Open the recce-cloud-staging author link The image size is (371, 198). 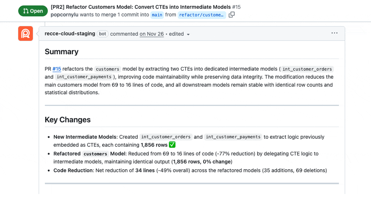point(70,34)
